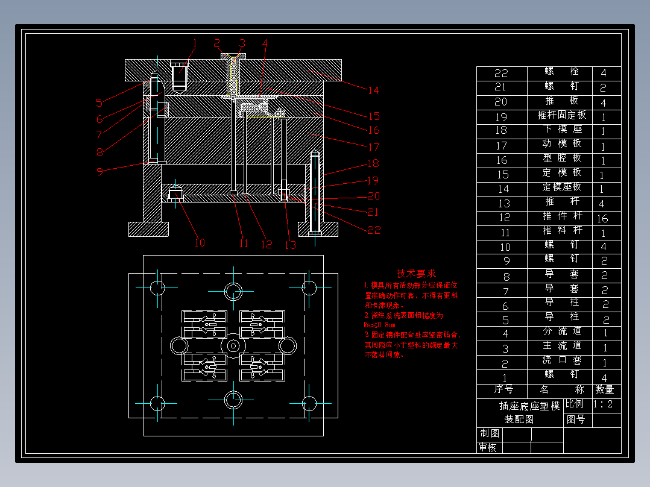Select the 技术要求 red heading text

416,274
